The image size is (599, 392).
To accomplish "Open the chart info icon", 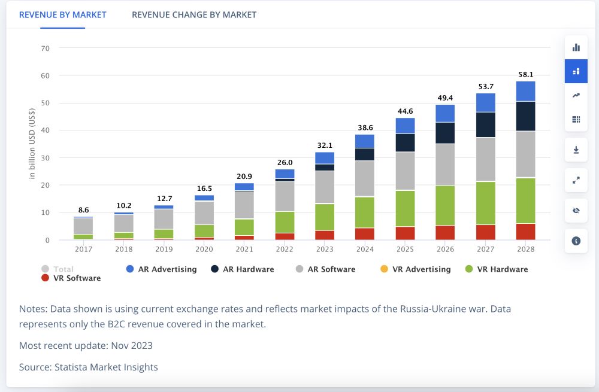I will point(576,241).
